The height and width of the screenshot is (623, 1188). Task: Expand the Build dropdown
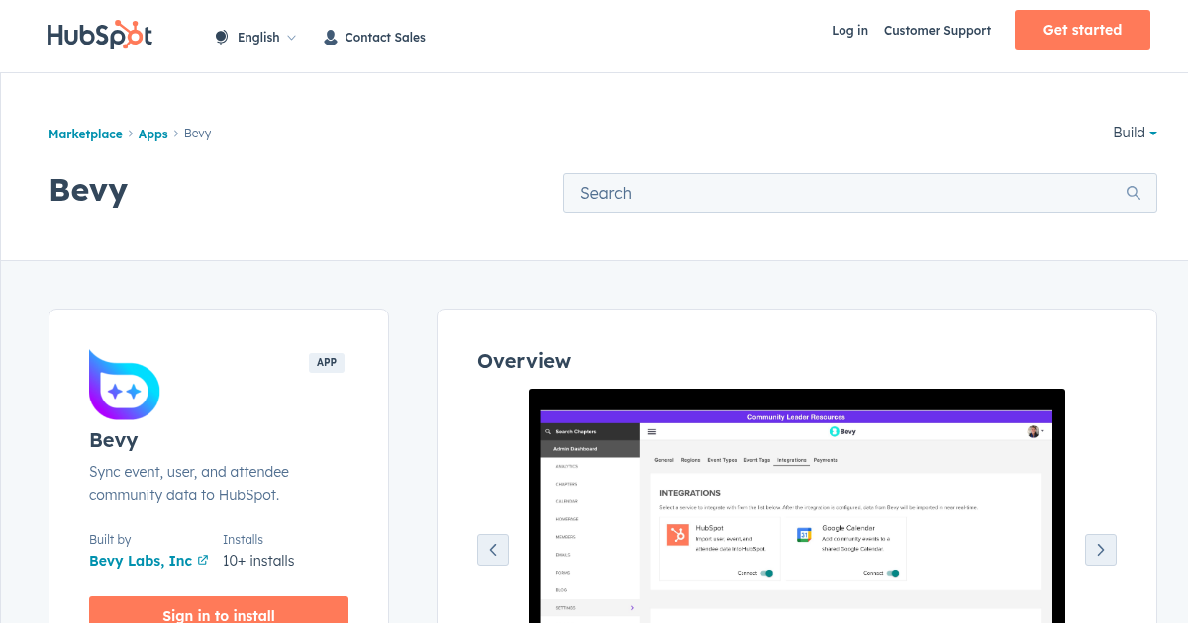pos(1134,133)
